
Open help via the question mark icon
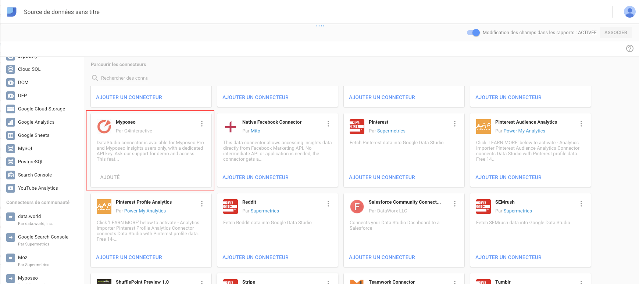point(630,48)
